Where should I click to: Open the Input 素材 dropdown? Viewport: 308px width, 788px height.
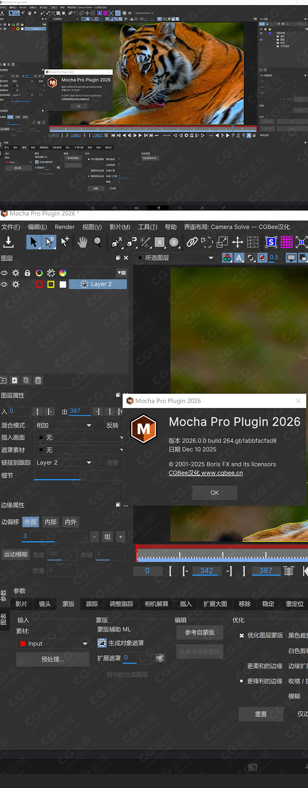[53, 644]
